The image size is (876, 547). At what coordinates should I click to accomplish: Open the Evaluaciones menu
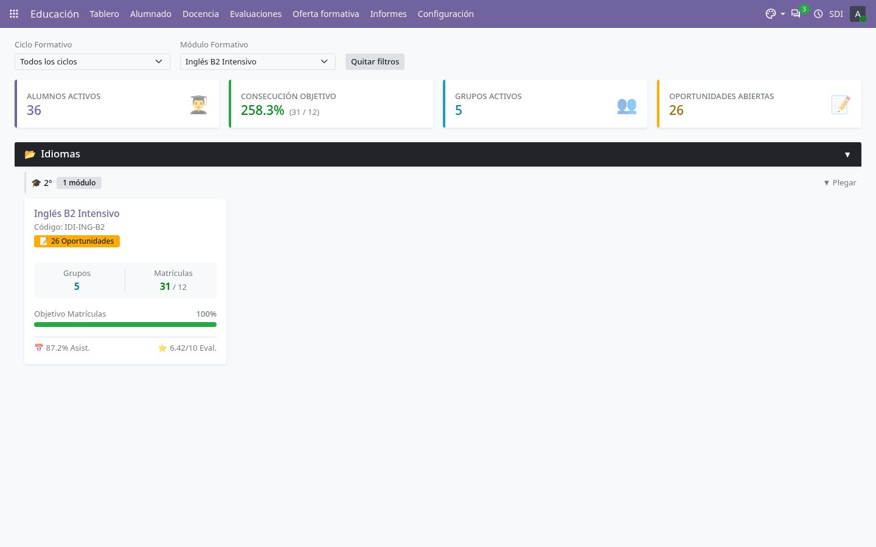255,13
